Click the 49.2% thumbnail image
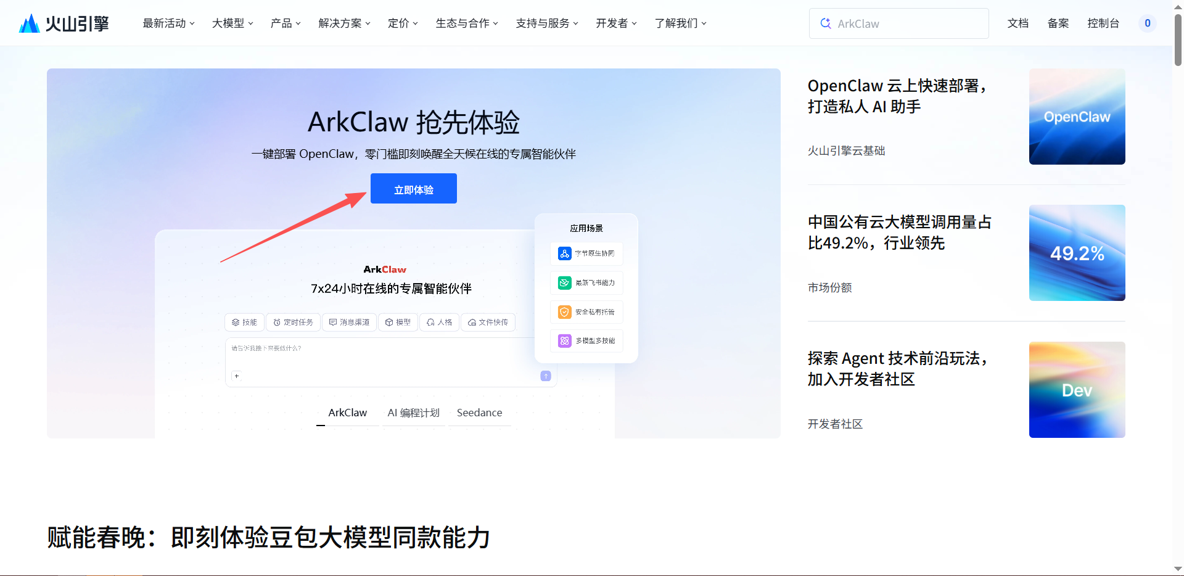The image size is (1184, 576). click(1077, 253)
